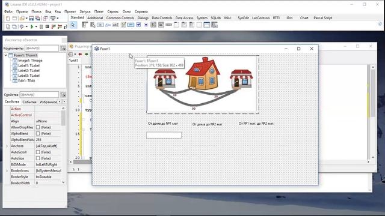Click the Pause debugging icon
The width and height of the screenshot is (385, 216).
[41, 26]
